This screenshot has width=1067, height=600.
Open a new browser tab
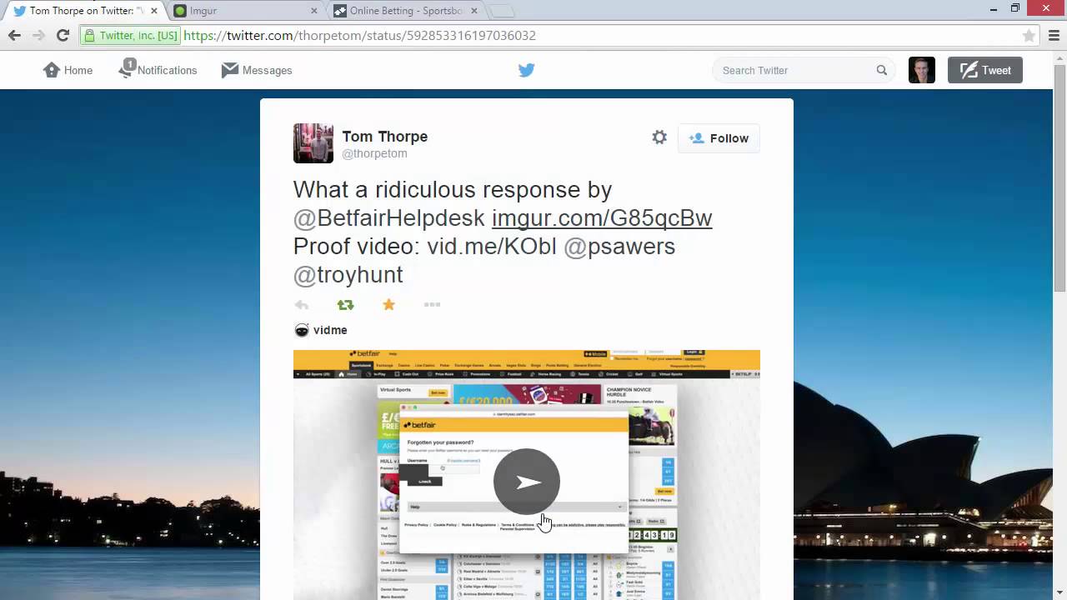click(502, 11)
